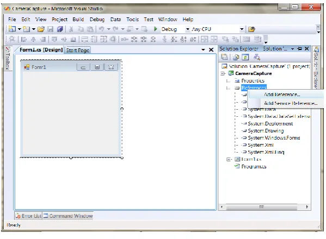Click the Redo arrow icon
Viewport: 326px width, 239px height.
coord(115,29)
